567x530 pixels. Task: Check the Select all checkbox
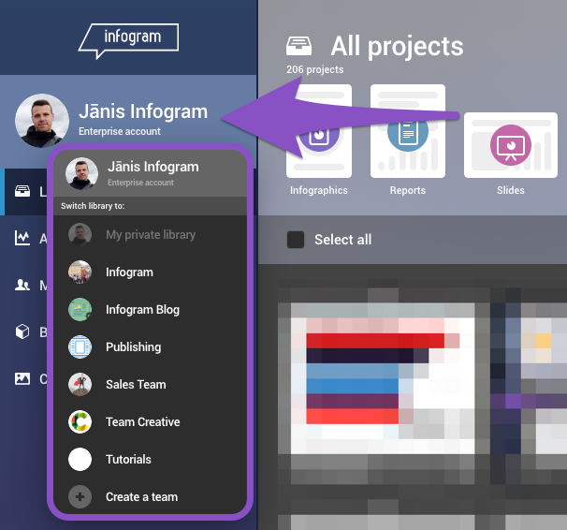click(296, 240)
